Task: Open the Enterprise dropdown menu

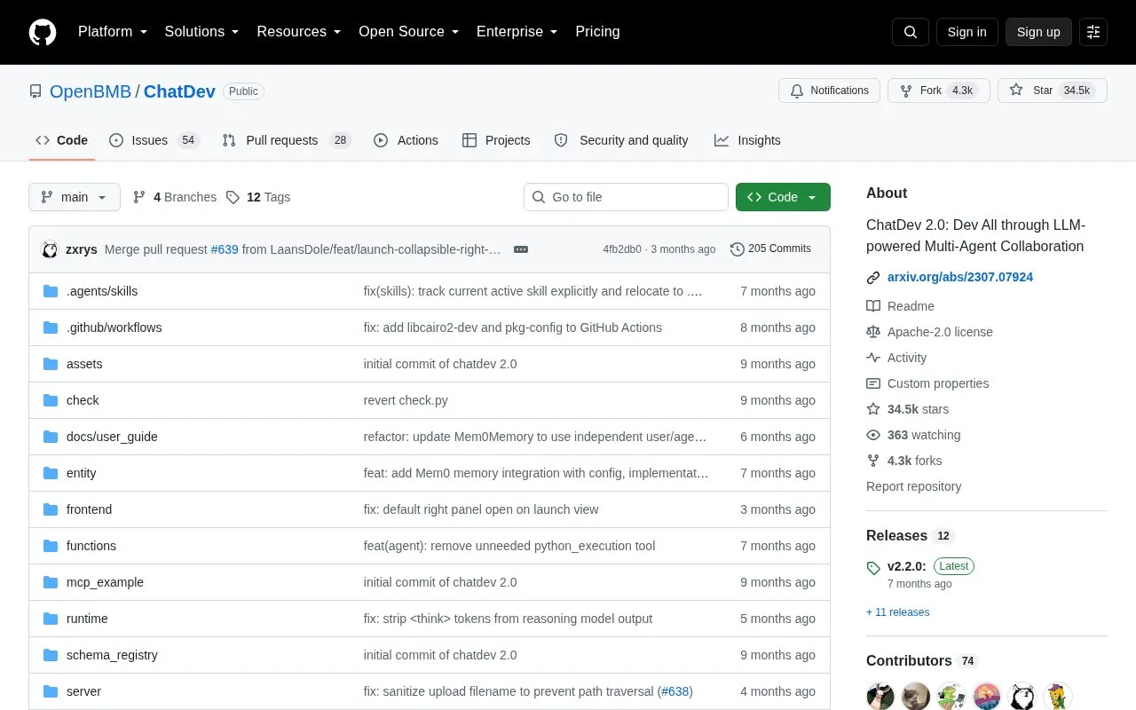Action: (x=517, y=31)
